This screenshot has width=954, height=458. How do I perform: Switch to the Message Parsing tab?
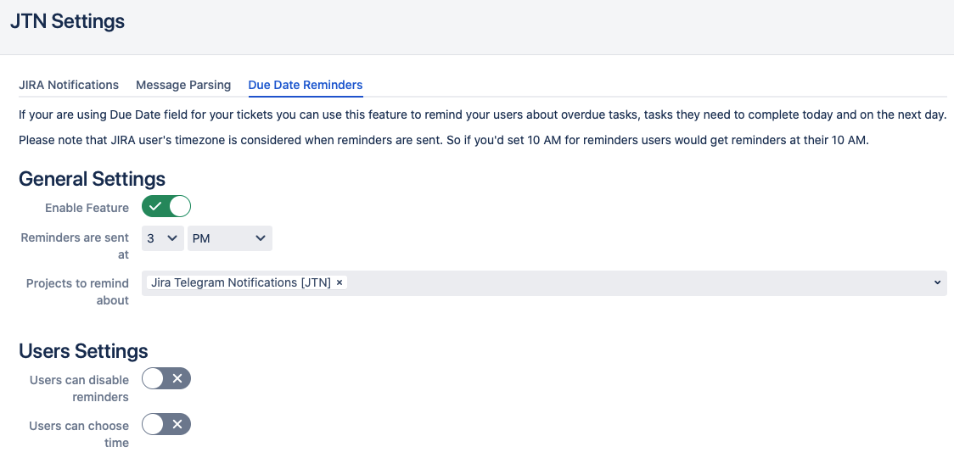pos(183,85)
